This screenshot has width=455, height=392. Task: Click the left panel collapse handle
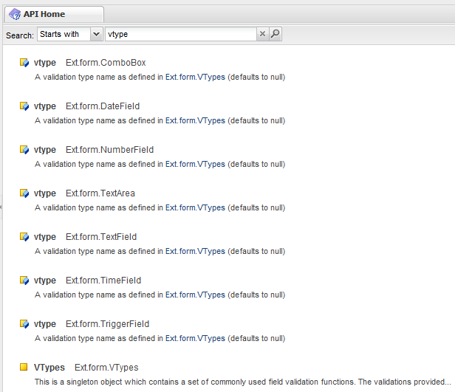(1, 207)
